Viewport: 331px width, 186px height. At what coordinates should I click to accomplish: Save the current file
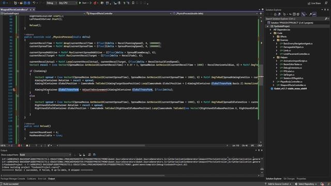(x=25, y=3)
